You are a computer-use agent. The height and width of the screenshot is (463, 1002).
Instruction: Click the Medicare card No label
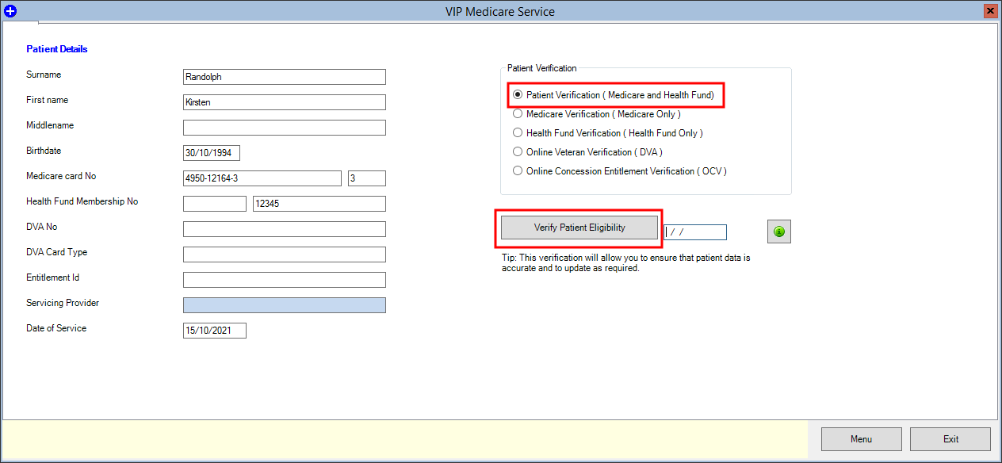pos(61,176)
